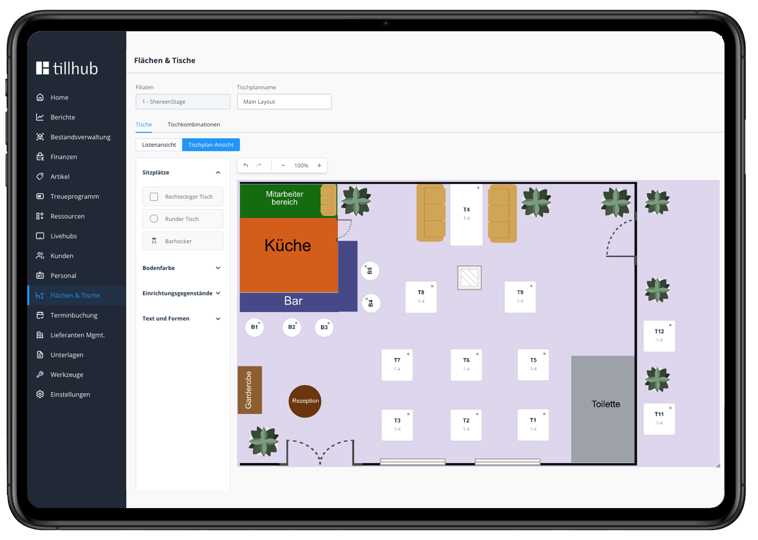Zoom in using the plus control
758x540 pixels.
(x=319, y=165)
